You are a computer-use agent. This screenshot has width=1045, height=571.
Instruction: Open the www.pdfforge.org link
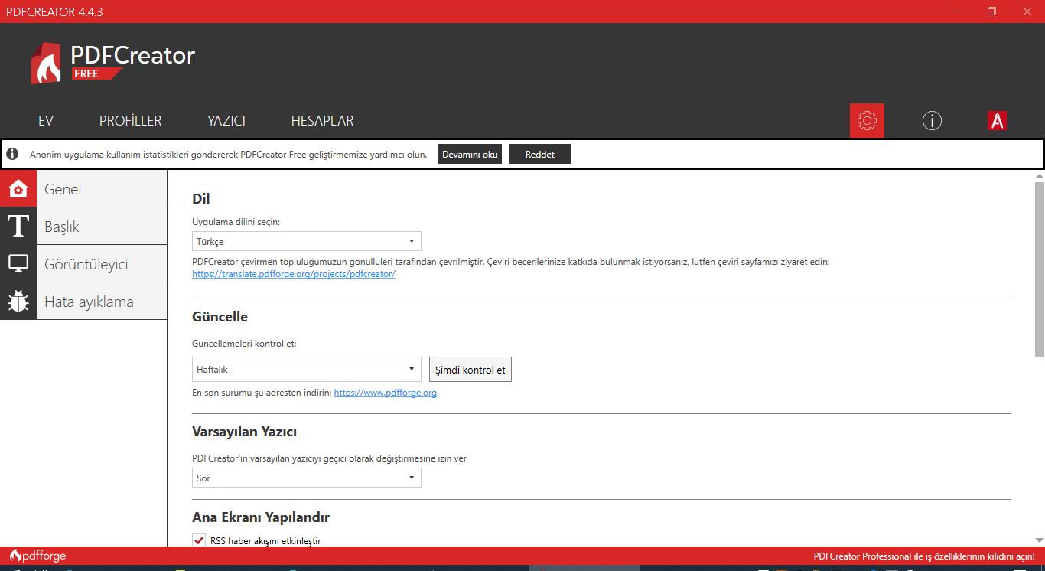point(386,393)
